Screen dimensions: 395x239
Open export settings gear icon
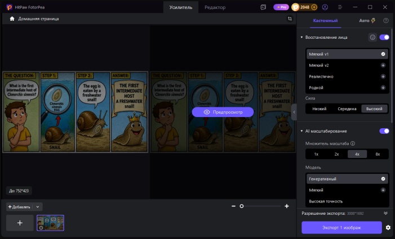point(388,227)
